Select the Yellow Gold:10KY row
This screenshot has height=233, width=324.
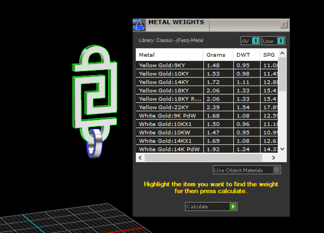tap(207, 74)
